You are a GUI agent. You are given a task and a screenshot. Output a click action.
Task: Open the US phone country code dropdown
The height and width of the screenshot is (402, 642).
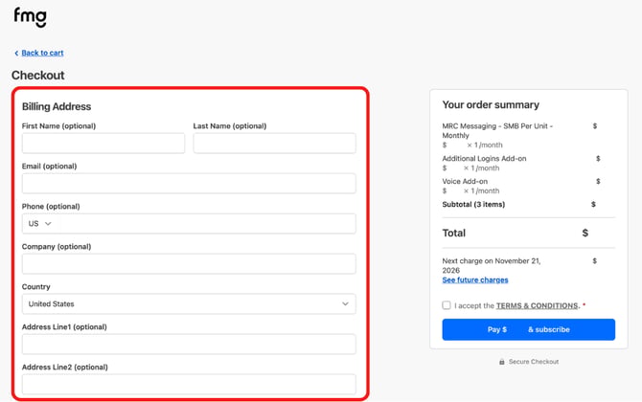(x=40, y=224)
